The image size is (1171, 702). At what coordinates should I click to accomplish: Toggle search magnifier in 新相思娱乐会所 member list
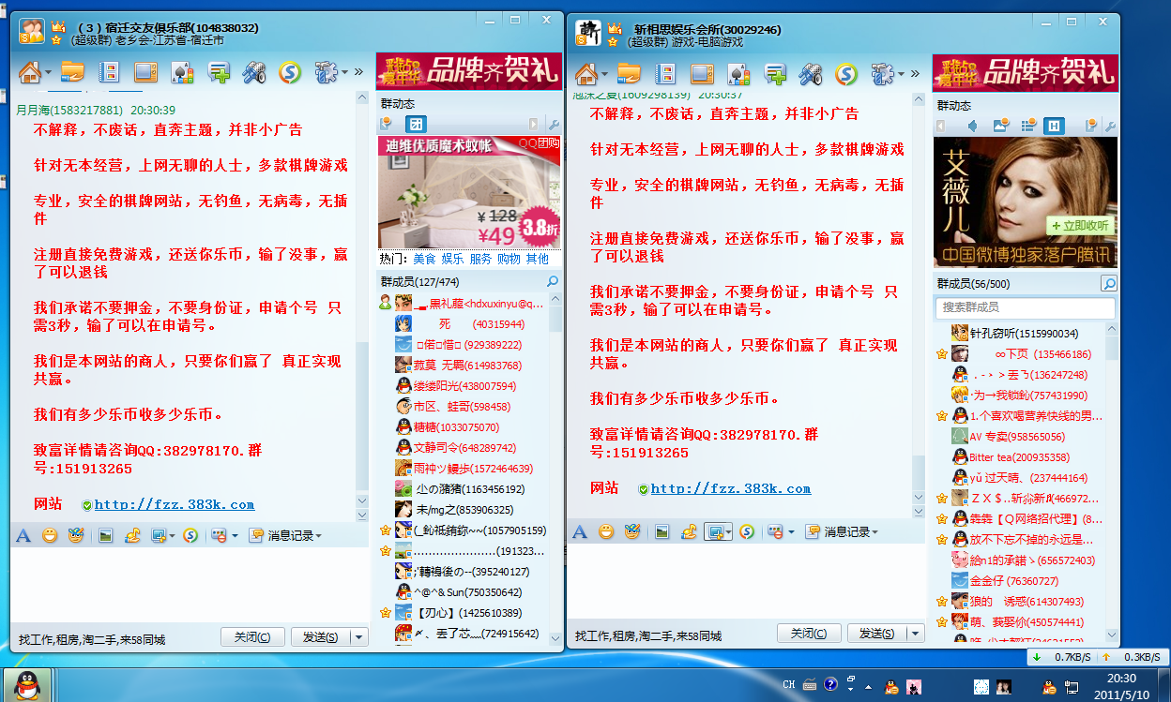point(1109,283)
